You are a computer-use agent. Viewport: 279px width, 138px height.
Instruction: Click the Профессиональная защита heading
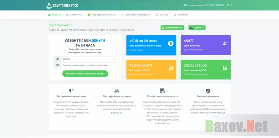pos(162,96)
